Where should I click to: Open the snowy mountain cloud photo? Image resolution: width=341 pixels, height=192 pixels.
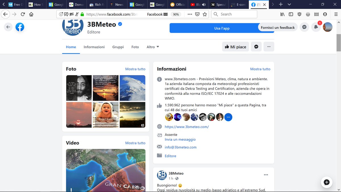(x=132, y=88)
